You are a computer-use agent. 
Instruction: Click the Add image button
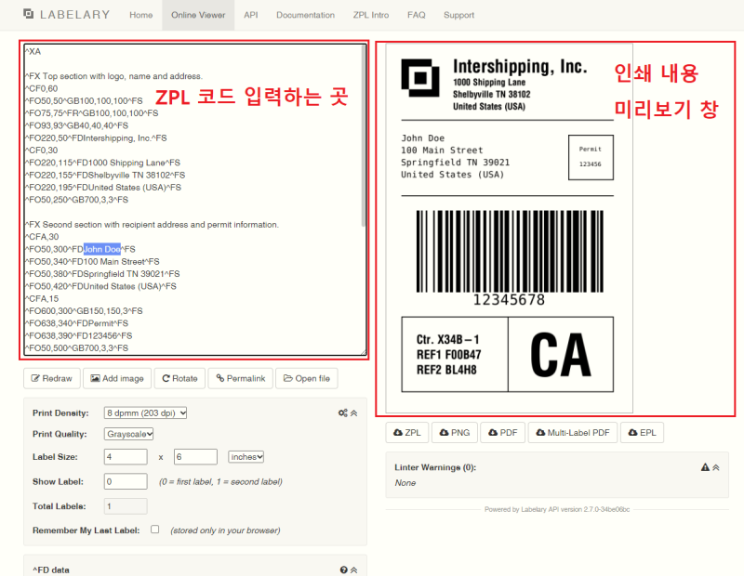tap(117, 378)
